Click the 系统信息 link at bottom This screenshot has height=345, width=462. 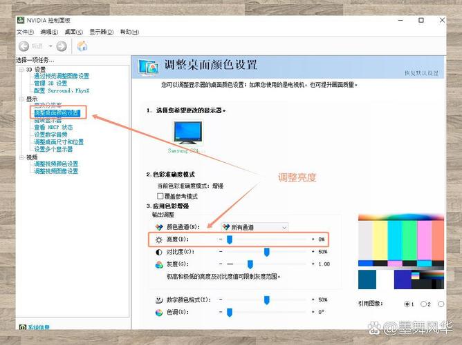pyautogui.click(x=39, y=327)
